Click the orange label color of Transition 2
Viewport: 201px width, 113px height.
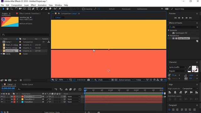pyautogui.click(x=22, y=99)
